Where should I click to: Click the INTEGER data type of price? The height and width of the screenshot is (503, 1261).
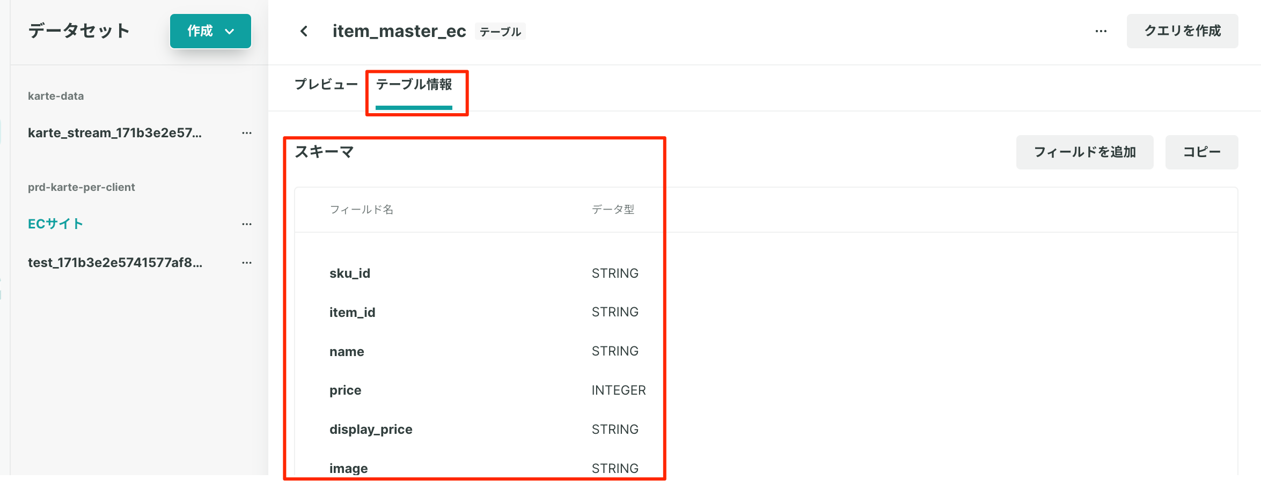[x=619, y=390]
